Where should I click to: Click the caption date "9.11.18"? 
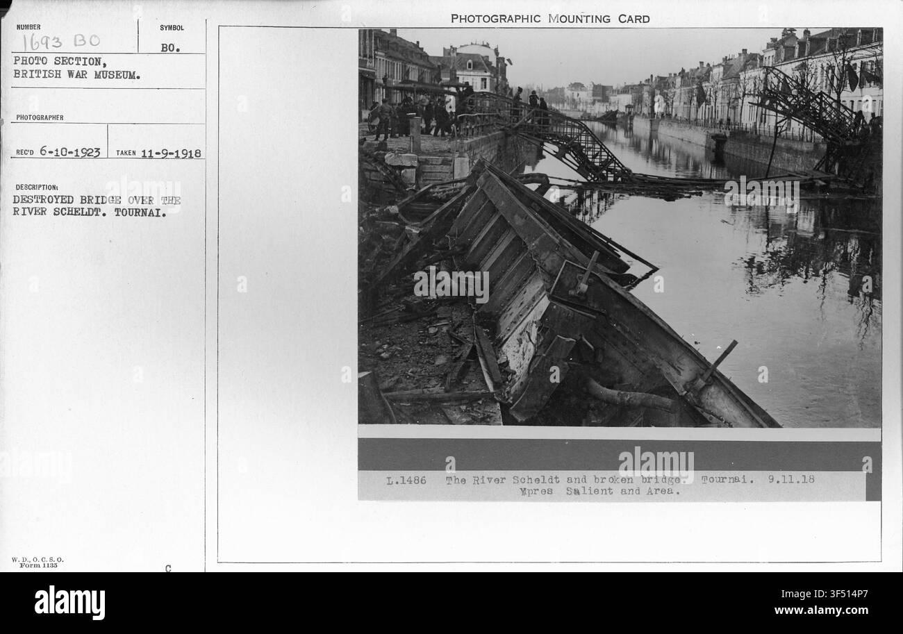(791, 479)
